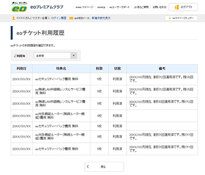Viewport: 205px width, 175px height.
Task: Click the 利用日 column header
Action: 21,69
